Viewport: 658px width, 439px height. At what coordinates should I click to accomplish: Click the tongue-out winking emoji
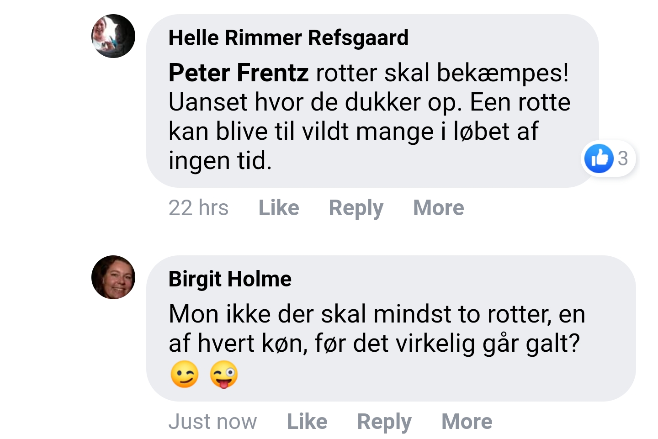coord(224,375)
